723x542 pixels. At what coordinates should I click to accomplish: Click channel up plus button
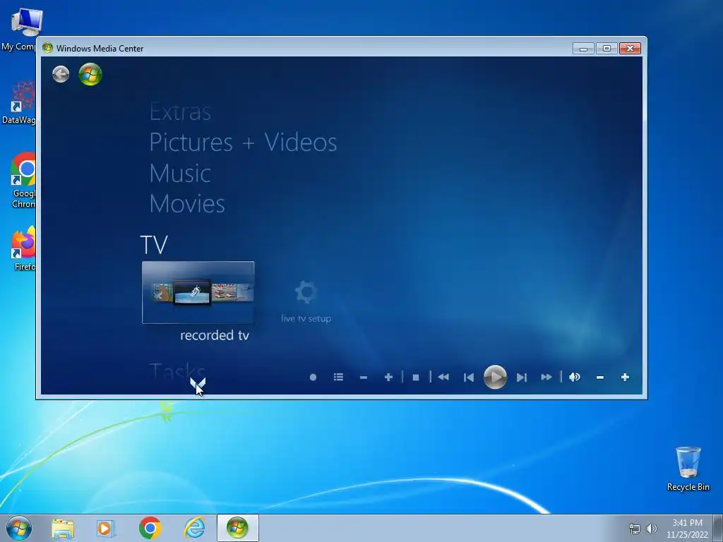388,378
